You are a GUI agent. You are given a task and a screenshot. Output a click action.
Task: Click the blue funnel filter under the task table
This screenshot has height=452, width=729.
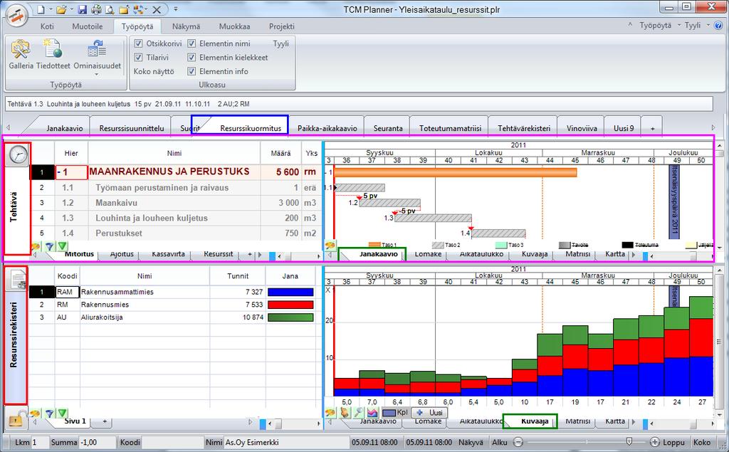[49, 246]
